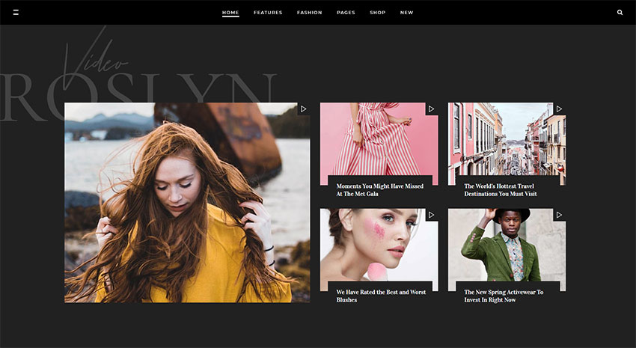Click the pink striped dress thumbnail

click(x=378, y=138)
